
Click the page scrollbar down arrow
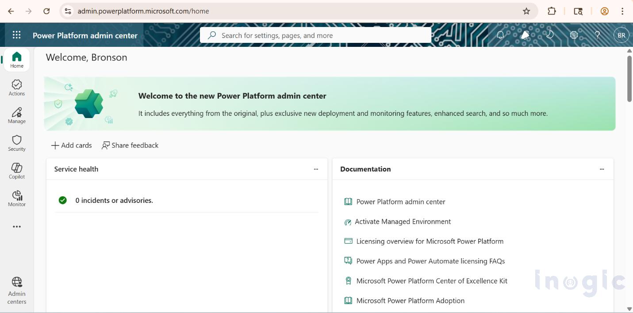point(629,309)
